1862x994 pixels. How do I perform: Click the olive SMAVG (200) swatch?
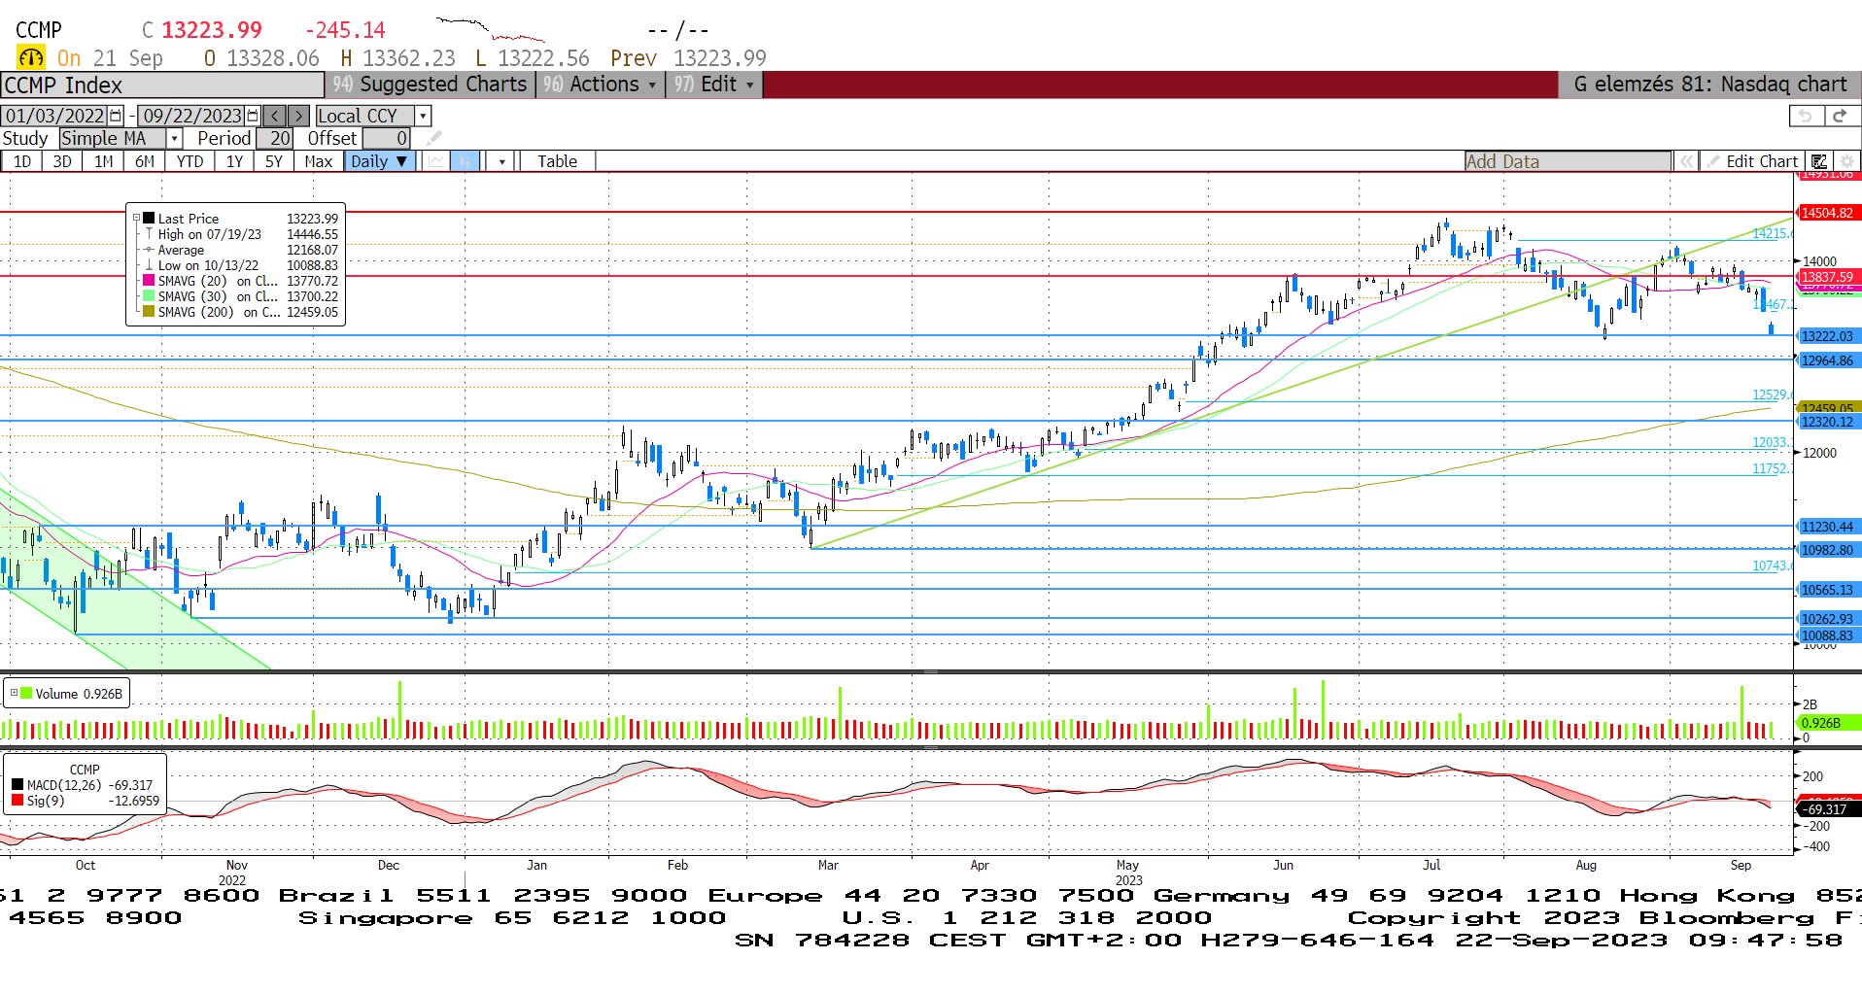coord(149,312)
